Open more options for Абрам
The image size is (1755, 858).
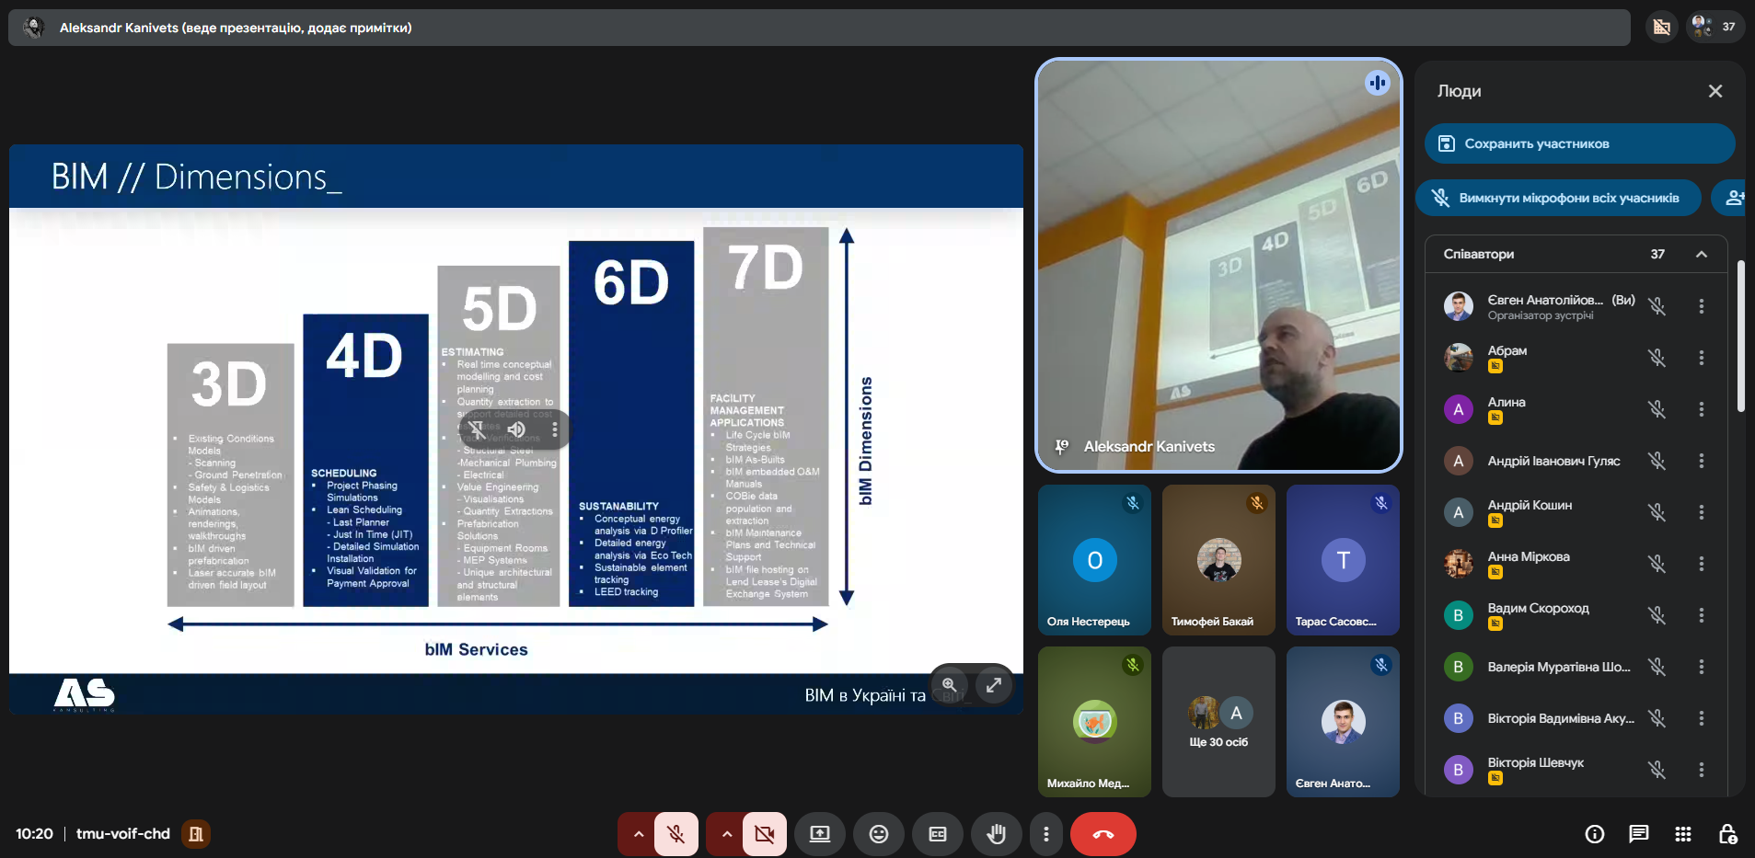point(1702,358)
